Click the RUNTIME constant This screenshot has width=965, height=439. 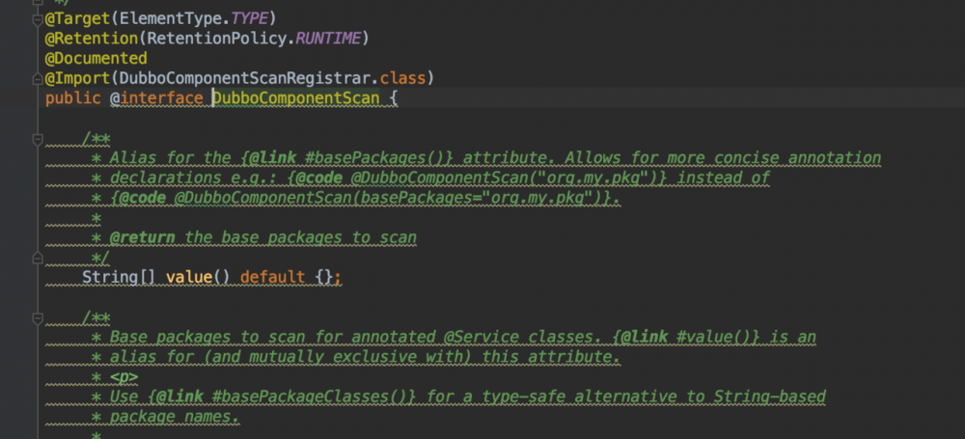[x=328, y=39]
